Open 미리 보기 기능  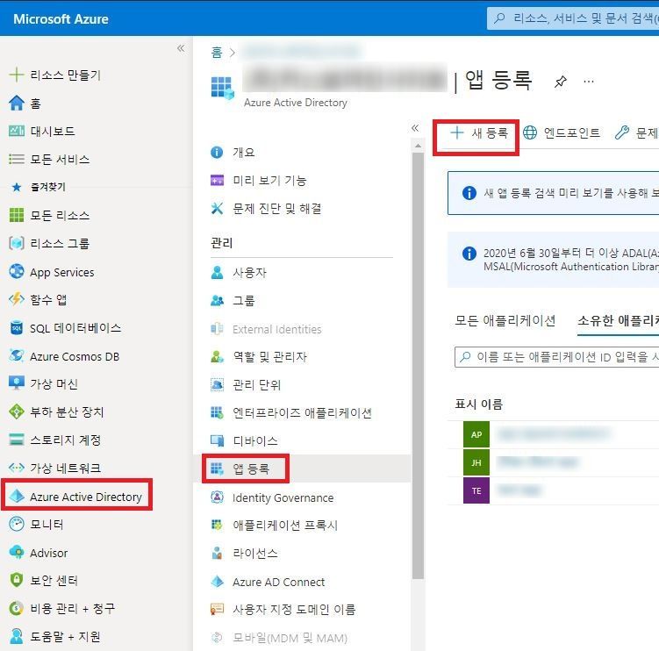pos(259,180)
